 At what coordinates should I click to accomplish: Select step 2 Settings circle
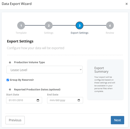pos(49,25)
